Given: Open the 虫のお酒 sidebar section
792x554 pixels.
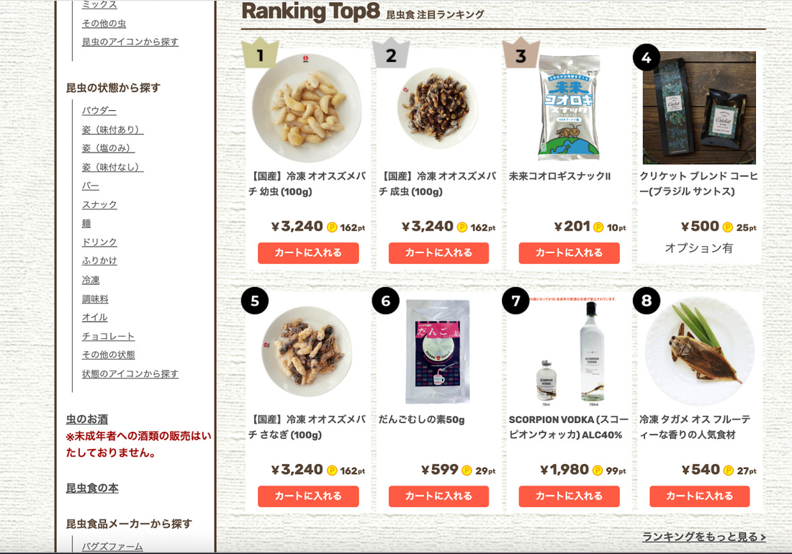Looking at the screenshot, I should [87, 419].
